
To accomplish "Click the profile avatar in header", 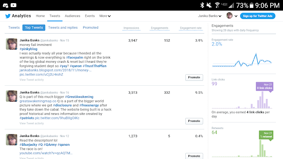I will click(x=229, y=16).
